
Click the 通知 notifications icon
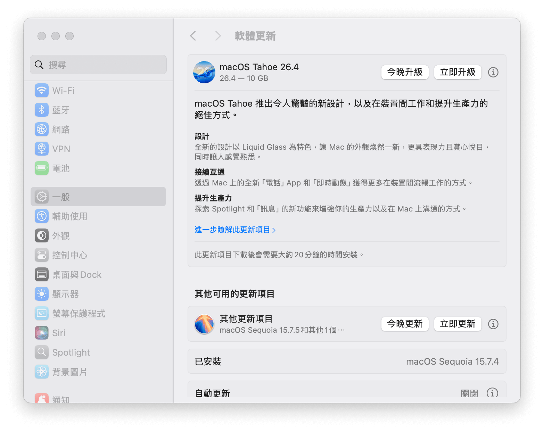(x=42, y=398)
